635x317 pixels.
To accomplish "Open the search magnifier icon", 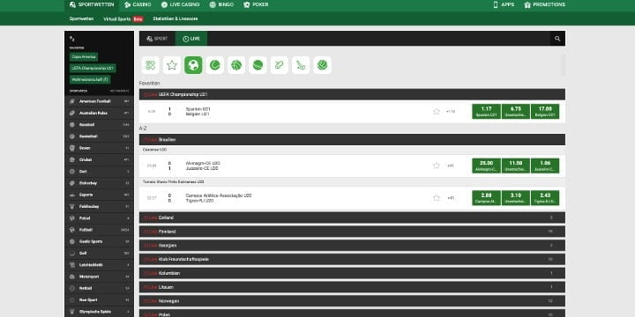I will (x=557, y=39).
